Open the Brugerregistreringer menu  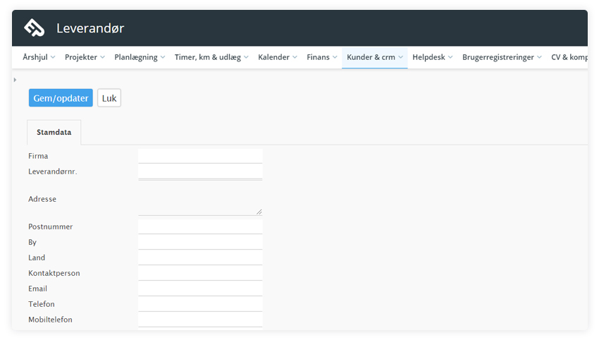coord(502,57)
